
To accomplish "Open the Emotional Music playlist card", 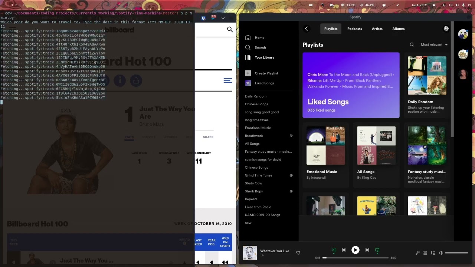I will coord(325,155).
